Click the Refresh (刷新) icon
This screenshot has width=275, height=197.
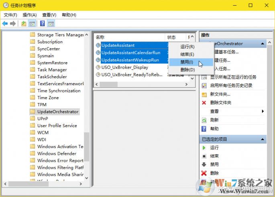204,120
